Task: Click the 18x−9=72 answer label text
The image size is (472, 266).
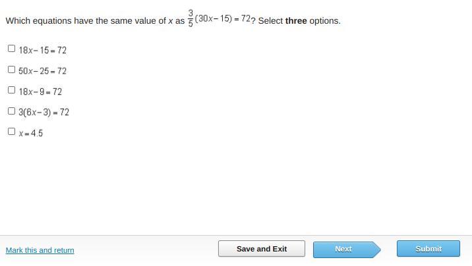Action: (40, 92)
